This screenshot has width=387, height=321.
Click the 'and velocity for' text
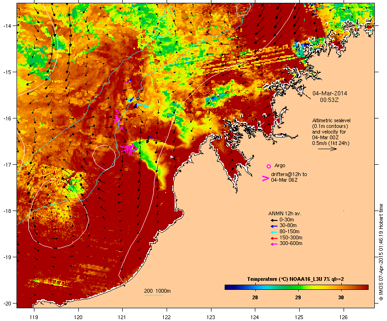[x=329, y=132]
